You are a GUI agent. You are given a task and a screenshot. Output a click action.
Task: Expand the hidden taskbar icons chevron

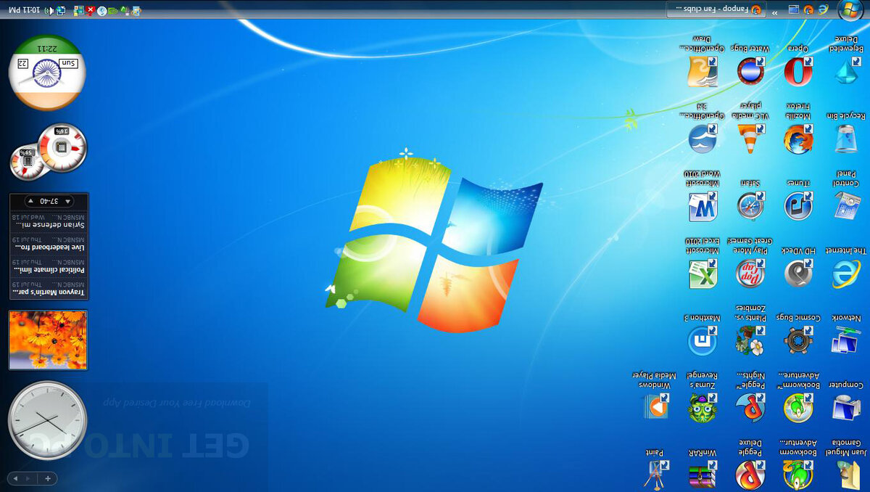[x=775, y=11]
